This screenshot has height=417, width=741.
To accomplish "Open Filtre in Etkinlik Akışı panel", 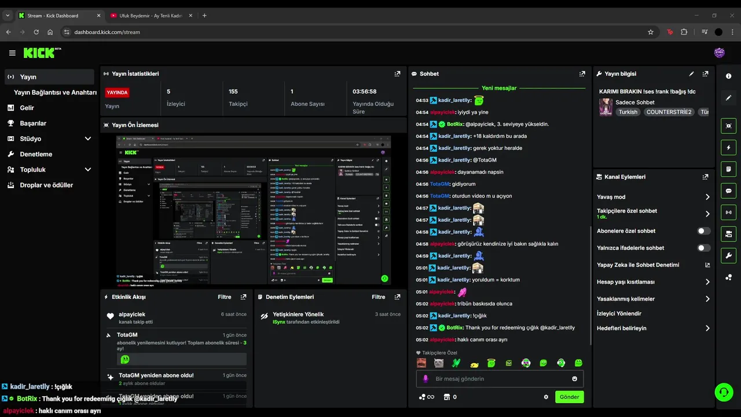I will pos(225,297).
